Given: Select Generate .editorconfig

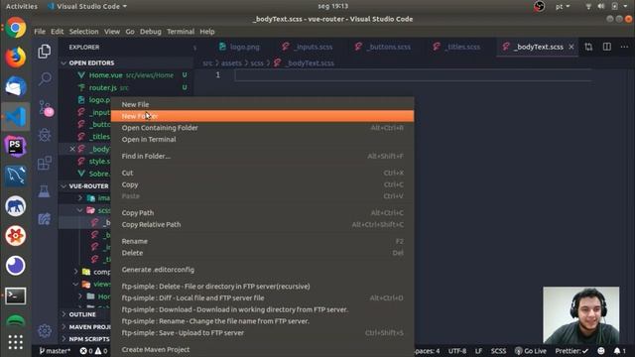Looking at the screenshot, I should pyautogui.click(x=262, y=270).
